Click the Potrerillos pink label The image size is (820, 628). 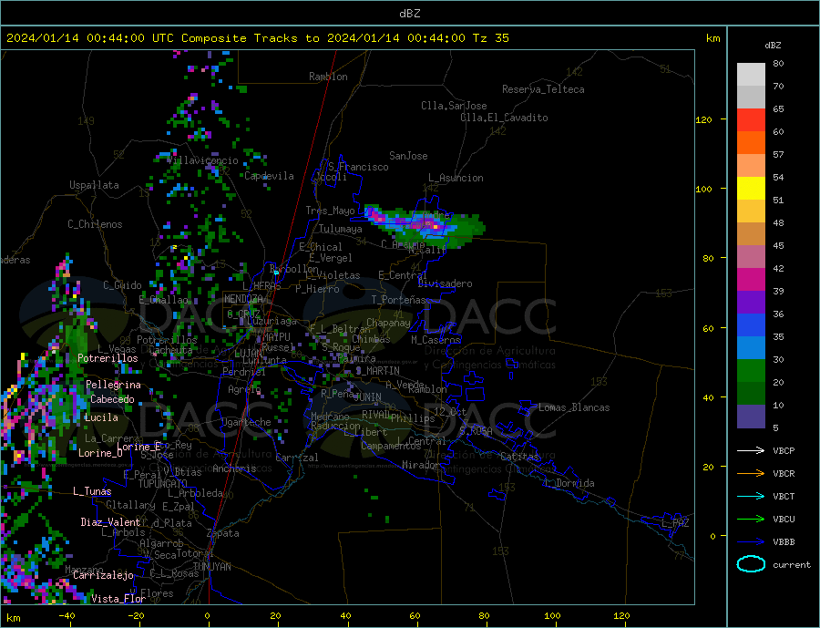click(x=108, y=358)
